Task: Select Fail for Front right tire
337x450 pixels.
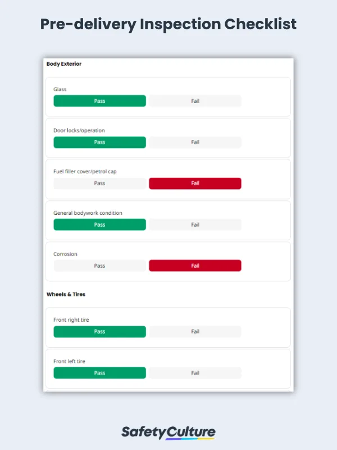Action: pos(195,331)
